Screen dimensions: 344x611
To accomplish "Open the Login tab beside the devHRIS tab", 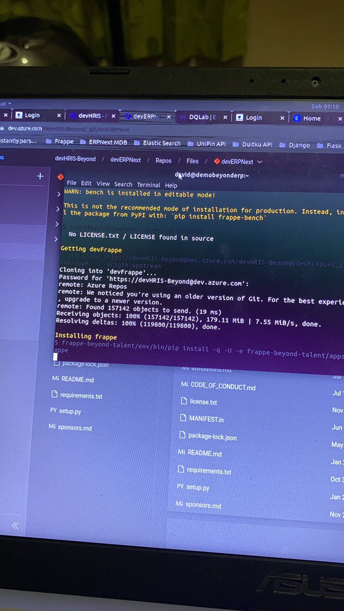I will tap(32, 115).
